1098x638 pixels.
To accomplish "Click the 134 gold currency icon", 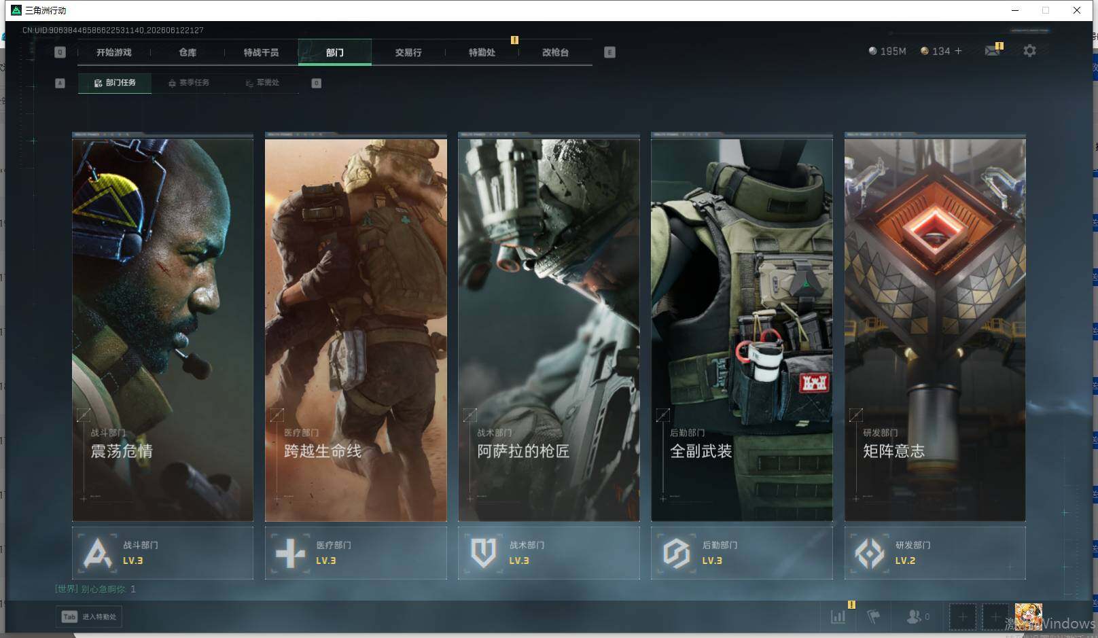I will point(924,51).
